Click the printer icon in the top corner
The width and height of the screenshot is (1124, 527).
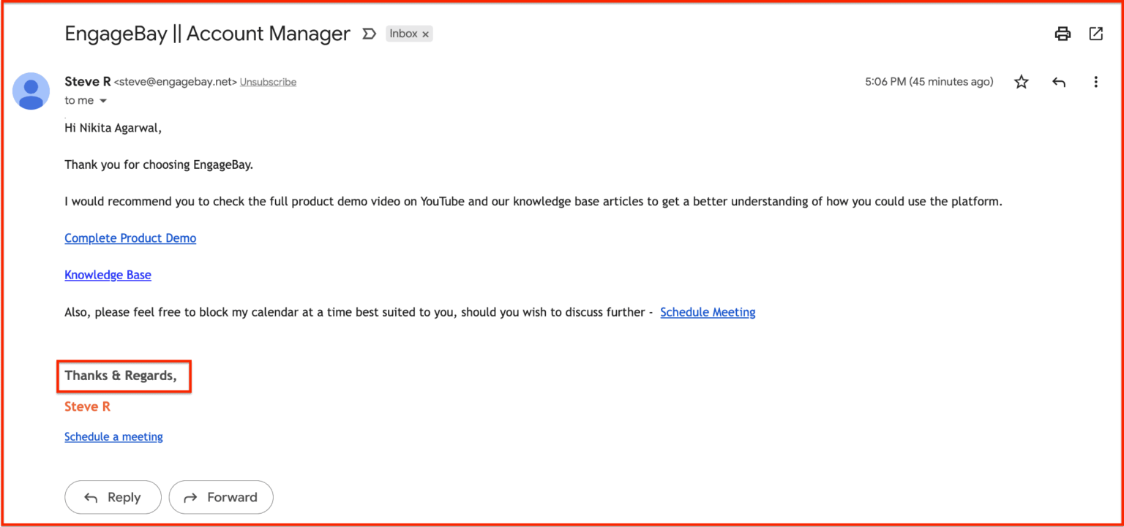[1063, 34]
